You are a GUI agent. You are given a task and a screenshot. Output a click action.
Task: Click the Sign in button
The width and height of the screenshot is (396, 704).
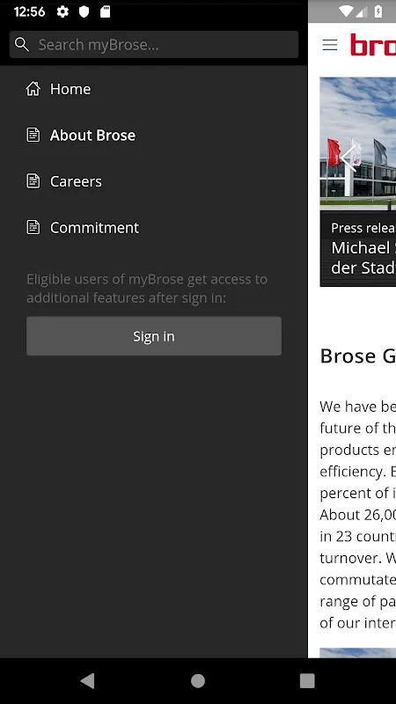pos(154,336)
